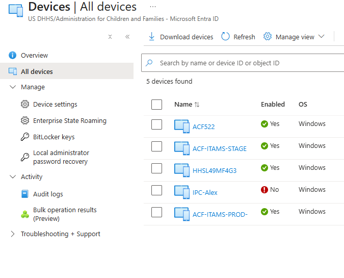Viewport: 344px width, 278px height.
Task: Click the device search input field
Action: point(245,63)
